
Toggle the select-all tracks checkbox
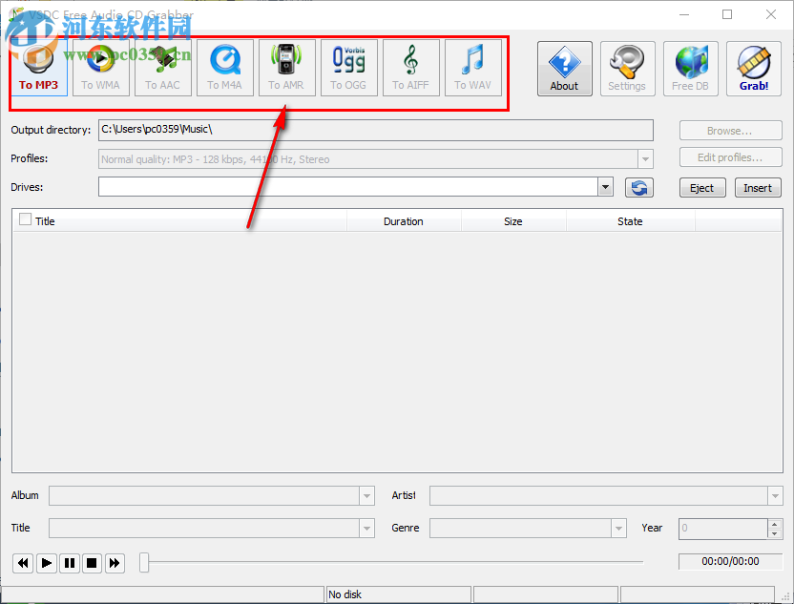[24, 220]
